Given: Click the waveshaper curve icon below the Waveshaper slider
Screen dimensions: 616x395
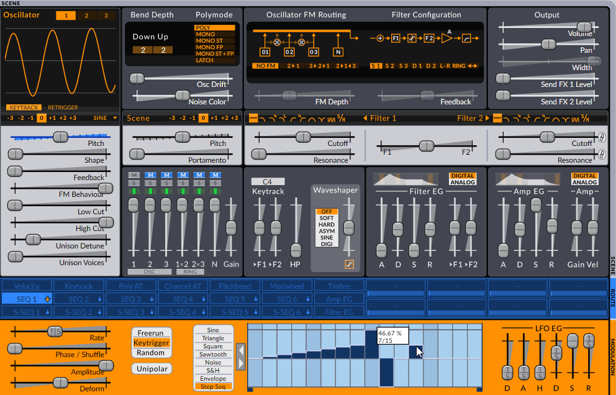Looking at the screenshot, I should coord(349,264).
